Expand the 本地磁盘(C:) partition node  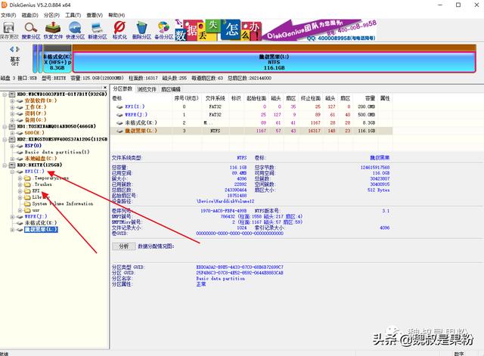click(12, 159)
